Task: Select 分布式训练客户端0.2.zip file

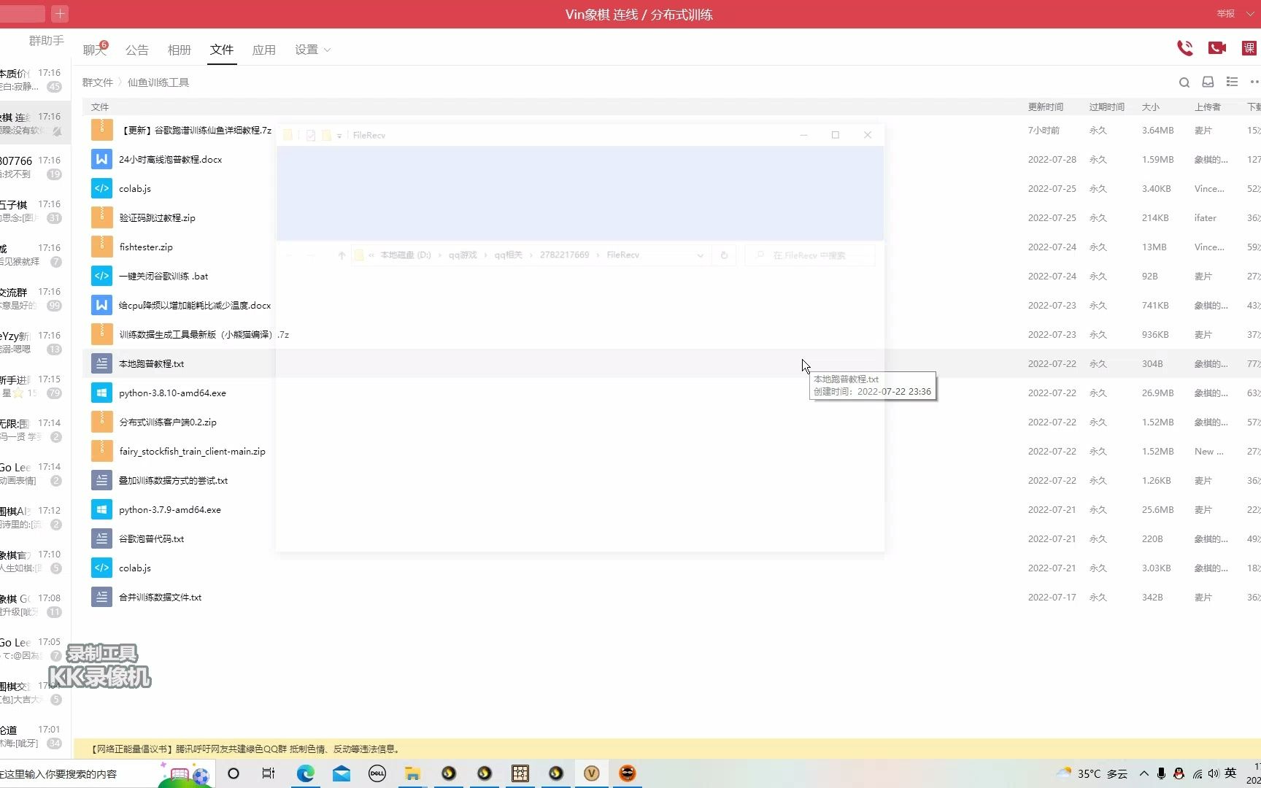Action: 167,422
